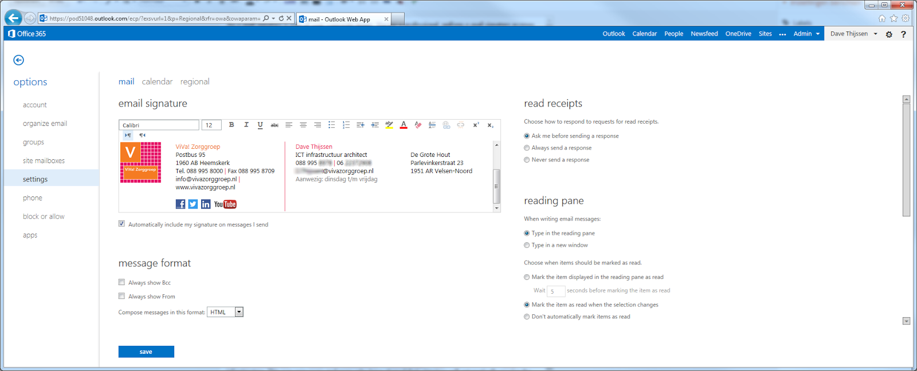
Task: Insert a bulleted list in signature
Action: 332,125
